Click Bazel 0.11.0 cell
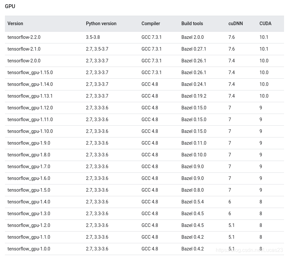Viewport: 286px width, 256px height. point(194,143)
